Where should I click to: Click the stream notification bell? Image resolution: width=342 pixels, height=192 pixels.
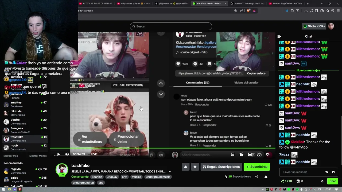pyautogui.click(x=185, y=167)
